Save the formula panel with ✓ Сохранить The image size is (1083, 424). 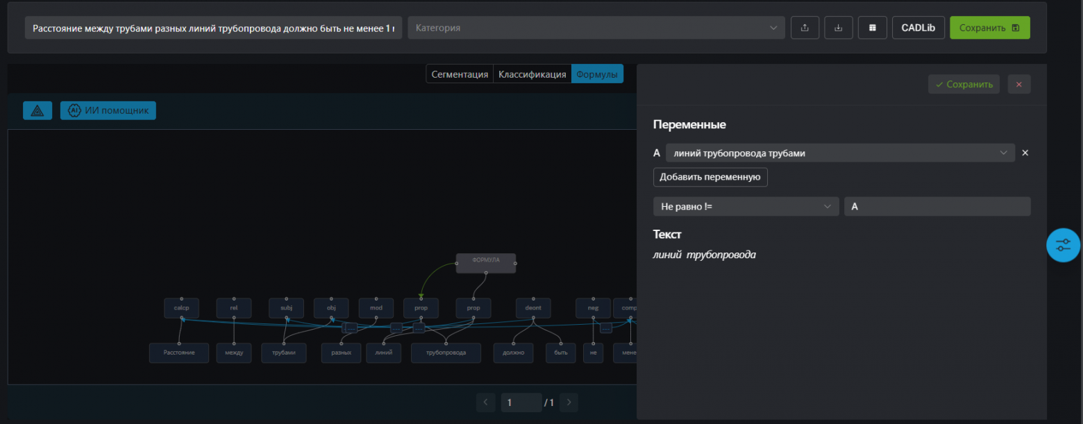[964, 84]
